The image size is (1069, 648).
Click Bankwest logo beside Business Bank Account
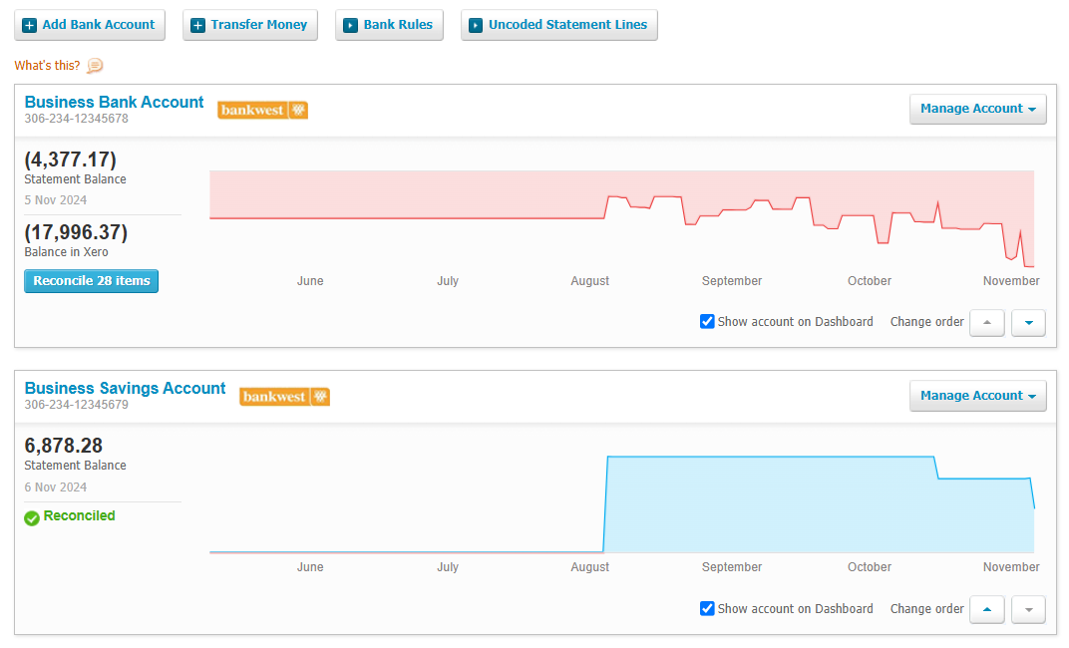[x=262, y=110]
